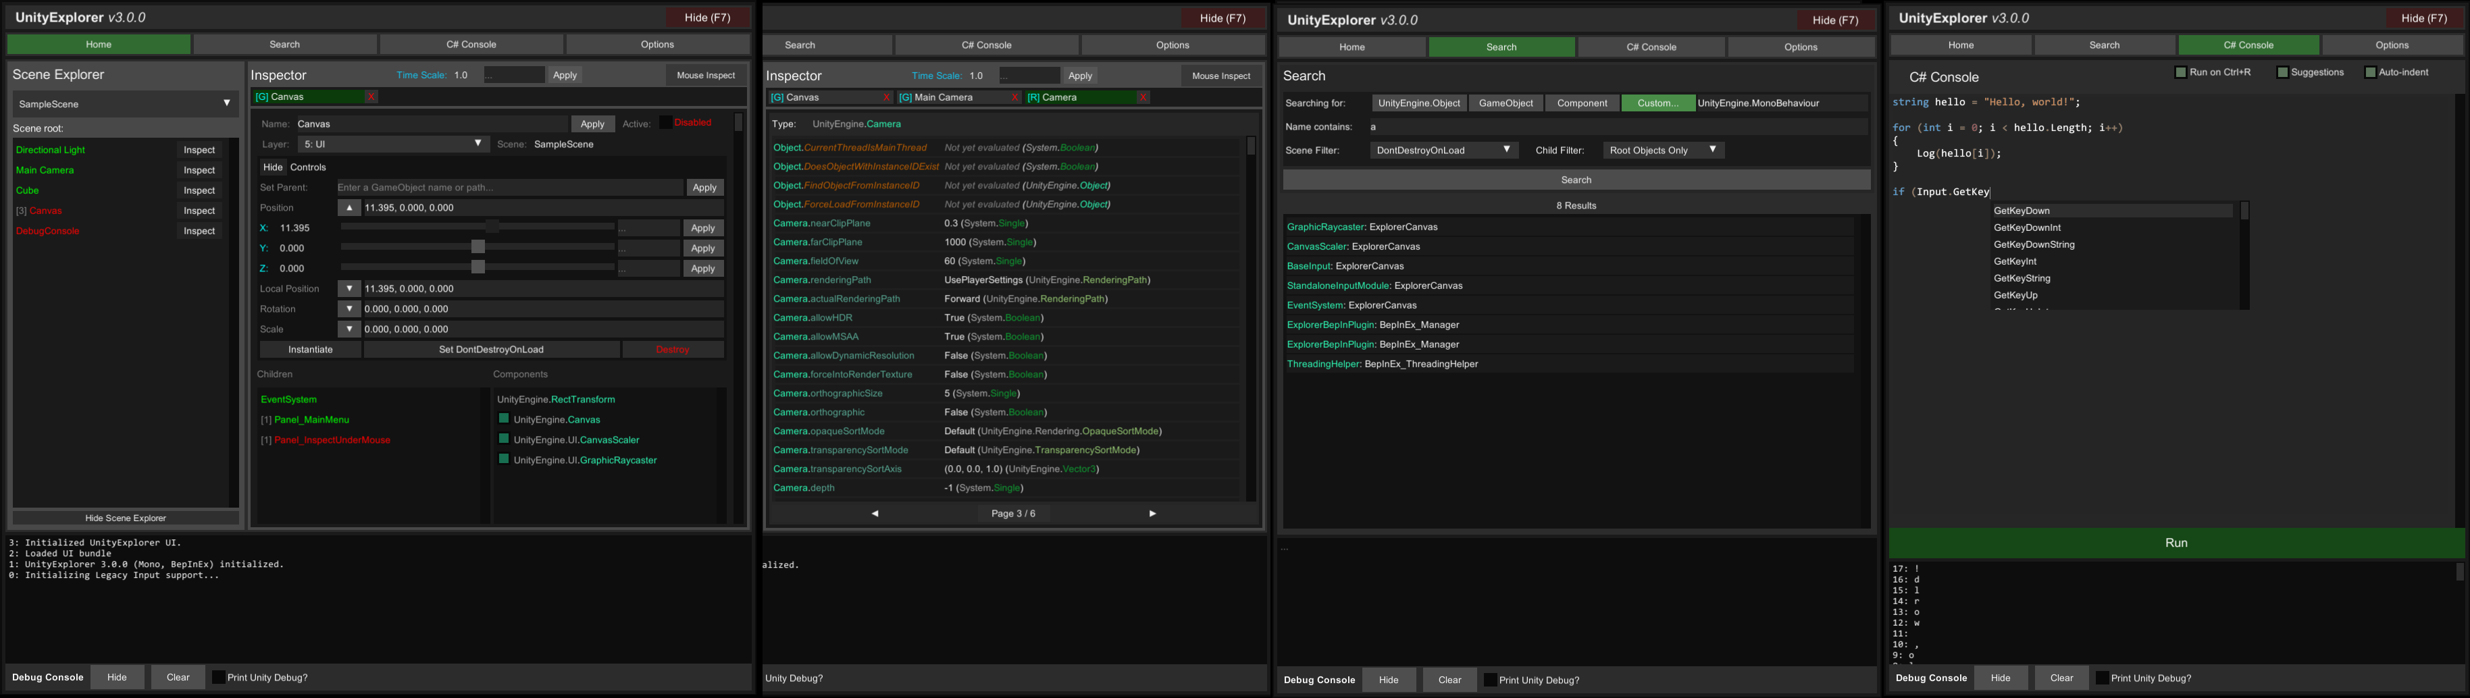Select UnityEngine.Object search type button
Screen dimensions: 2470x698
[x=1419, y=103]
